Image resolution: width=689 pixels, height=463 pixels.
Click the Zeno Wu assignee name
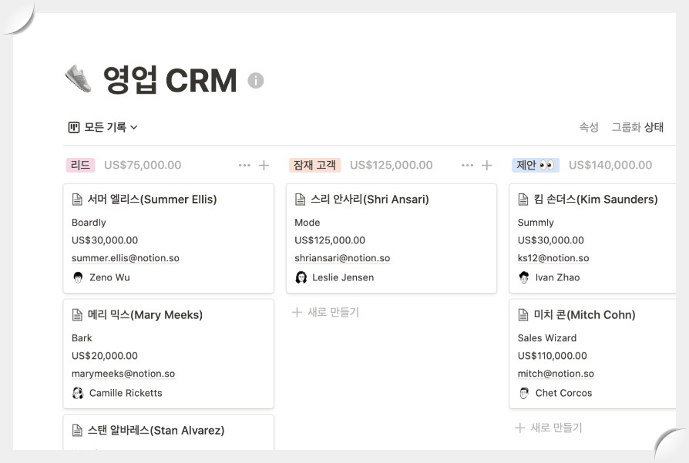[109, 277]
